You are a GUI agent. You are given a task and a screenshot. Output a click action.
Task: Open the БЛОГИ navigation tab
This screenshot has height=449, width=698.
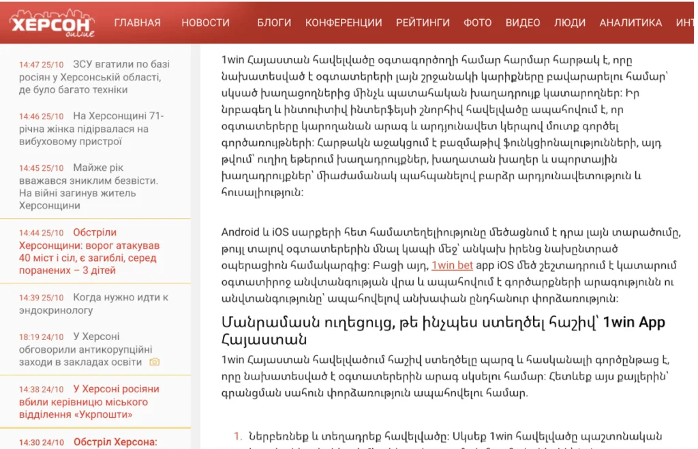(x=274, y=22)
